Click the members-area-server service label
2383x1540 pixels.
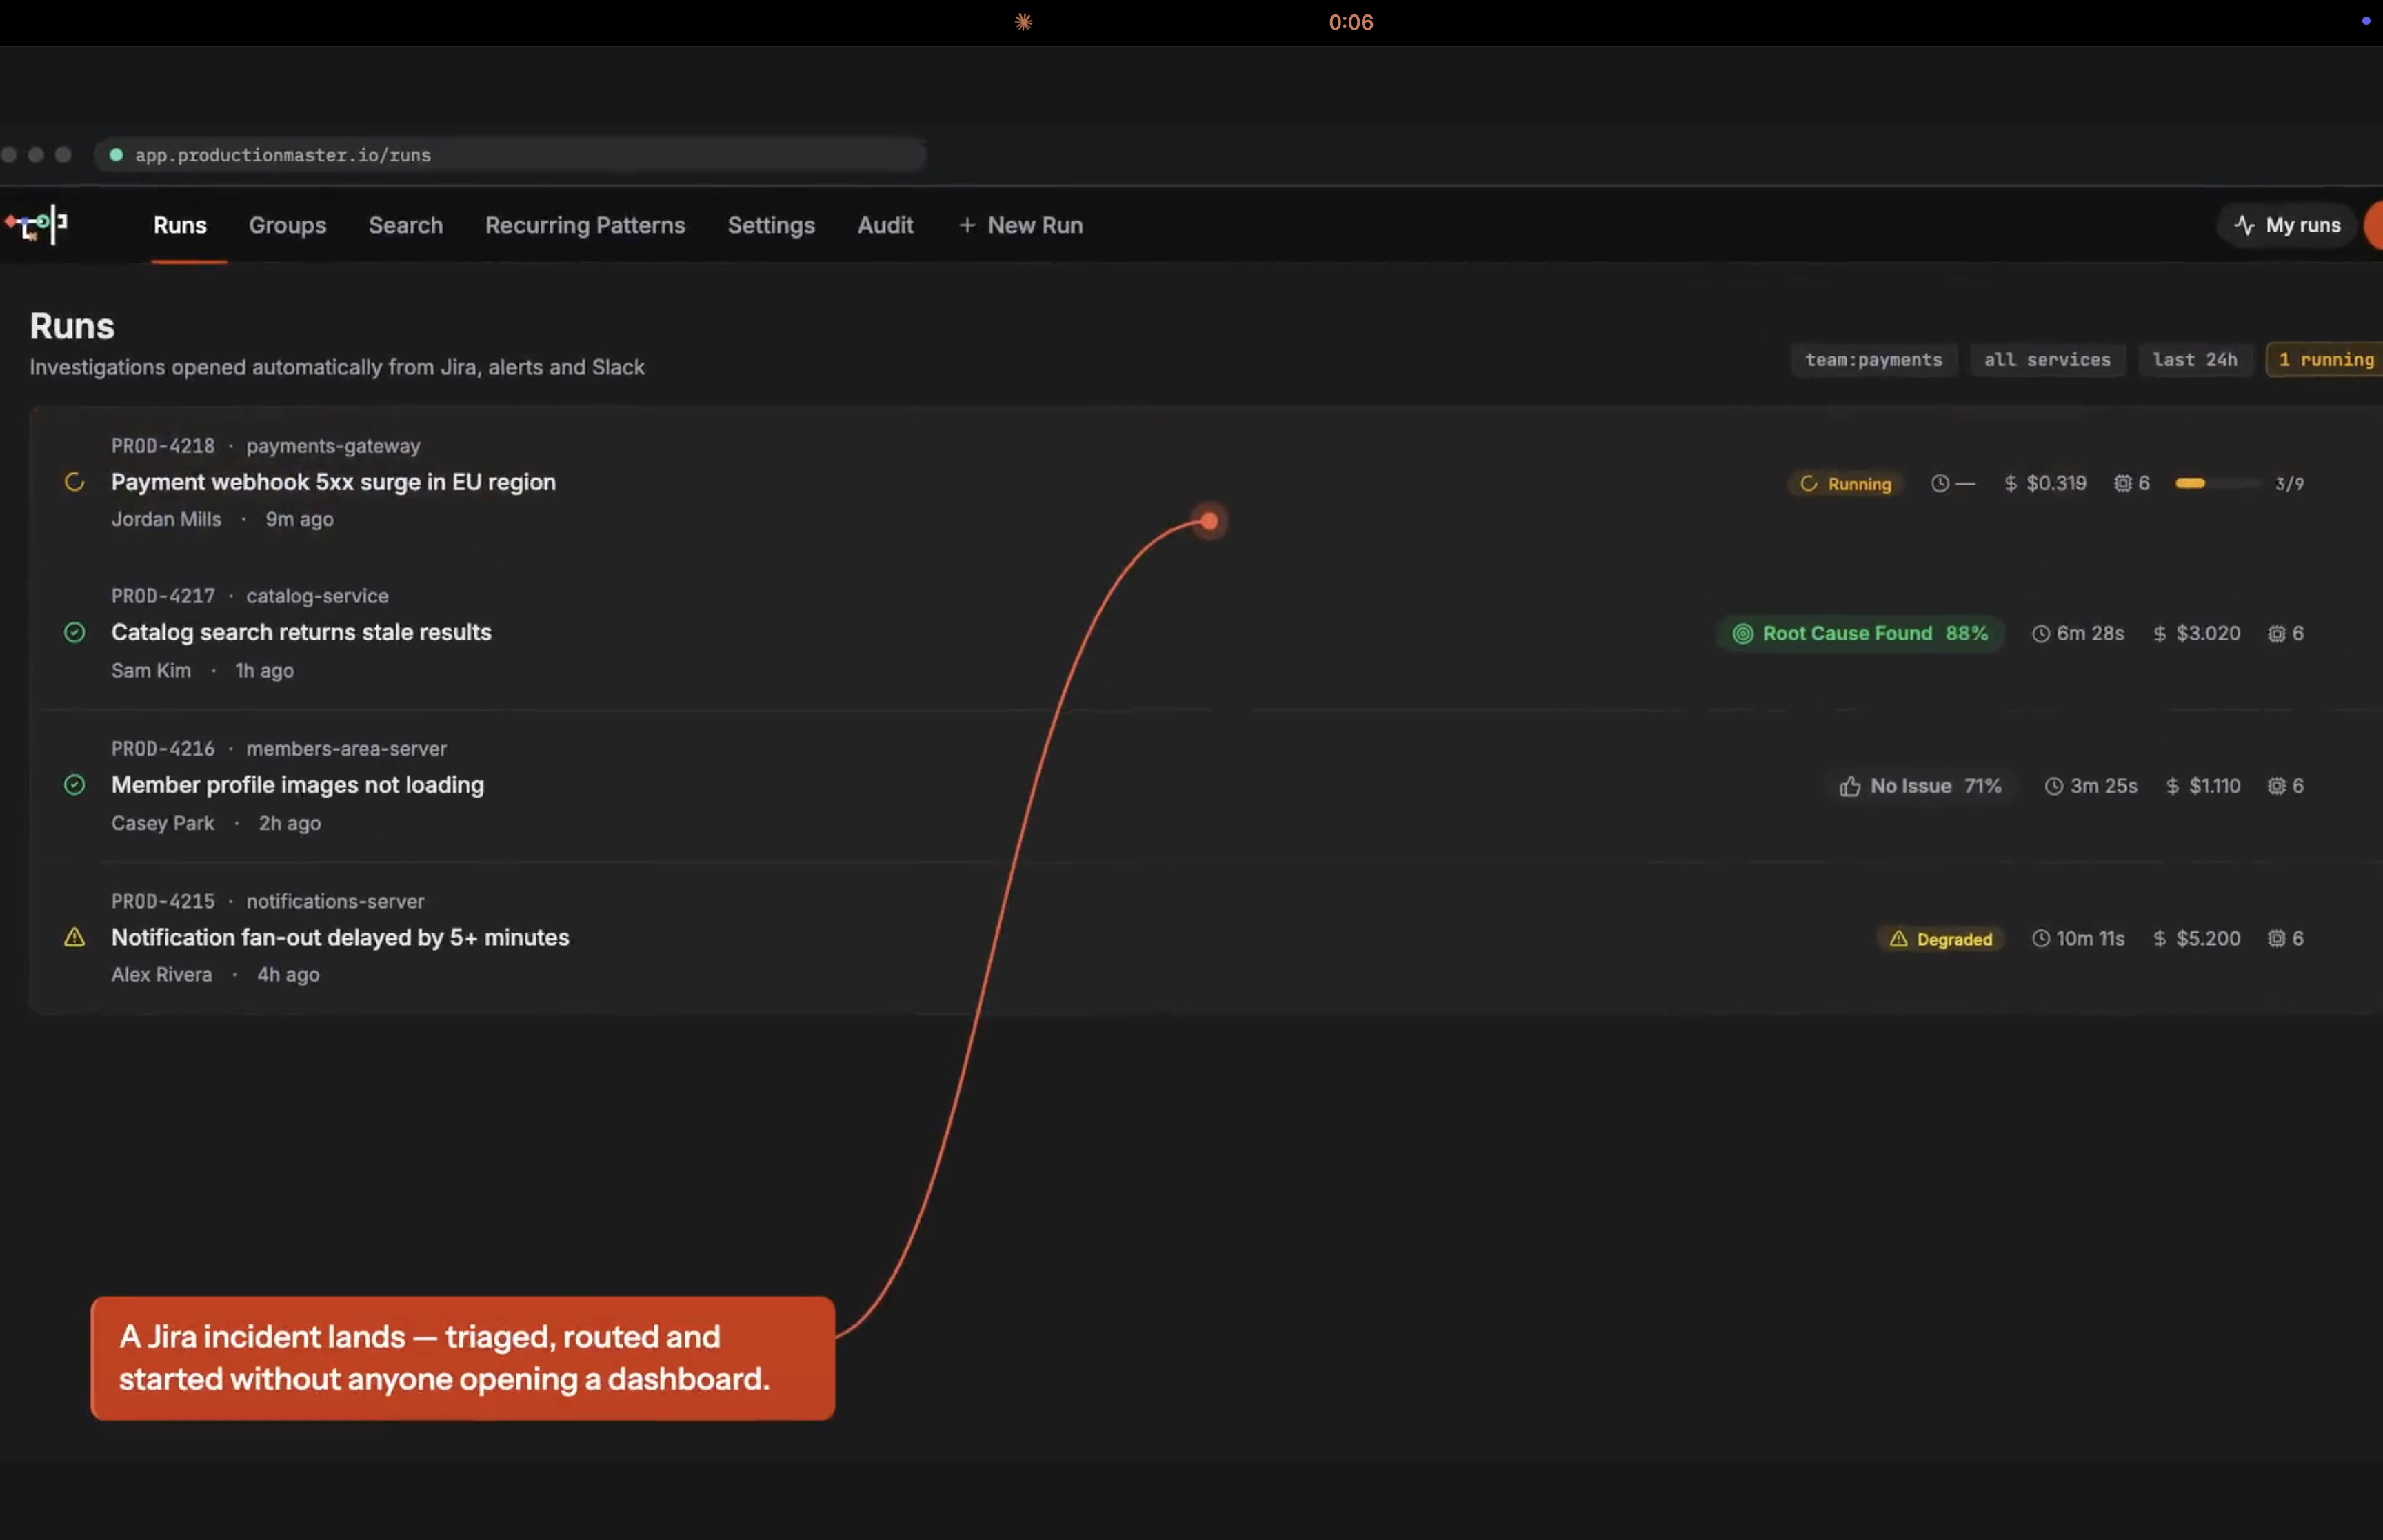pyautogui.click(x=346, y=749)
